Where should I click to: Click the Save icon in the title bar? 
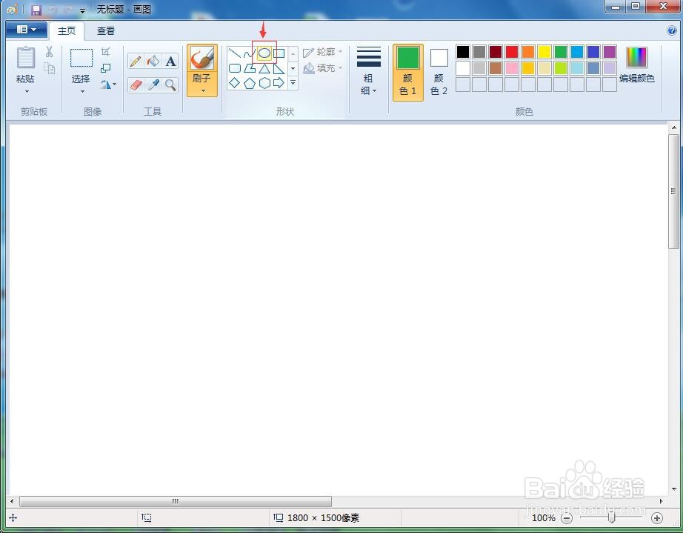click(36, 9)
